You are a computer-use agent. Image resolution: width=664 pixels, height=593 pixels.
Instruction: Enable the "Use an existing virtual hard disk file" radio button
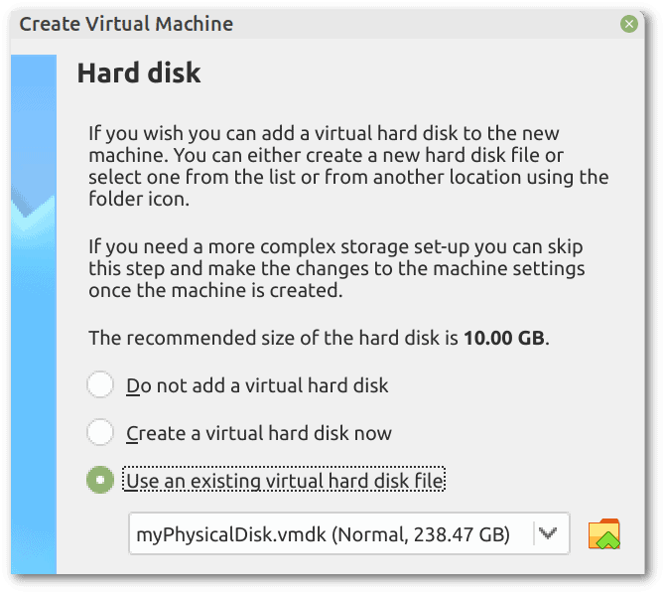(100, 482)
